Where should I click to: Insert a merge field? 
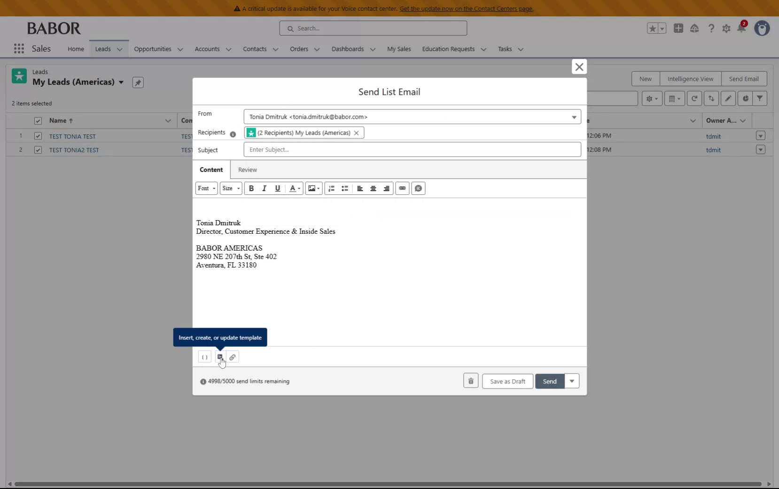pos(204,357)
